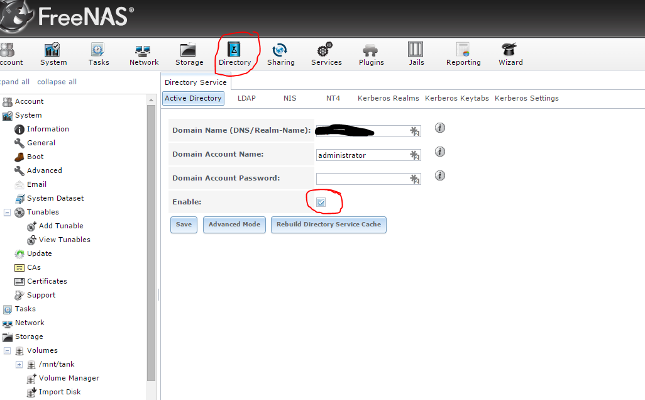Show info for Domain Account Password
The width and height of the screenshot is (645, 400).
439,175
